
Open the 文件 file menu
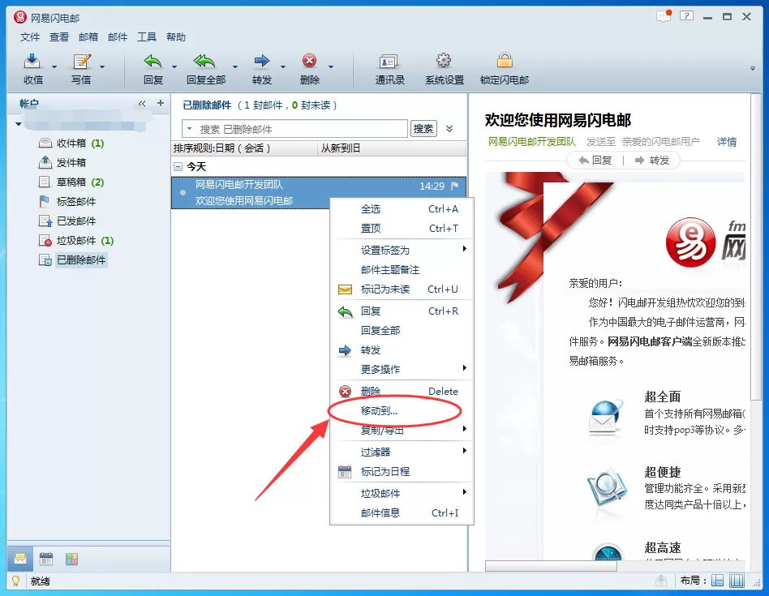tap(30, 37)
